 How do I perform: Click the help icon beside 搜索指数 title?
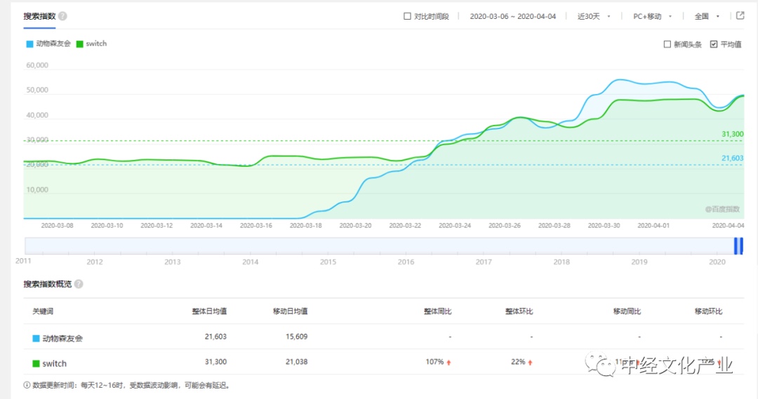pos(62,16)
